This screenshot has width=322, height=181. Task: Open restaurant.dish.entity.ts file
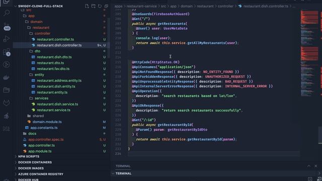click(56, 86)
